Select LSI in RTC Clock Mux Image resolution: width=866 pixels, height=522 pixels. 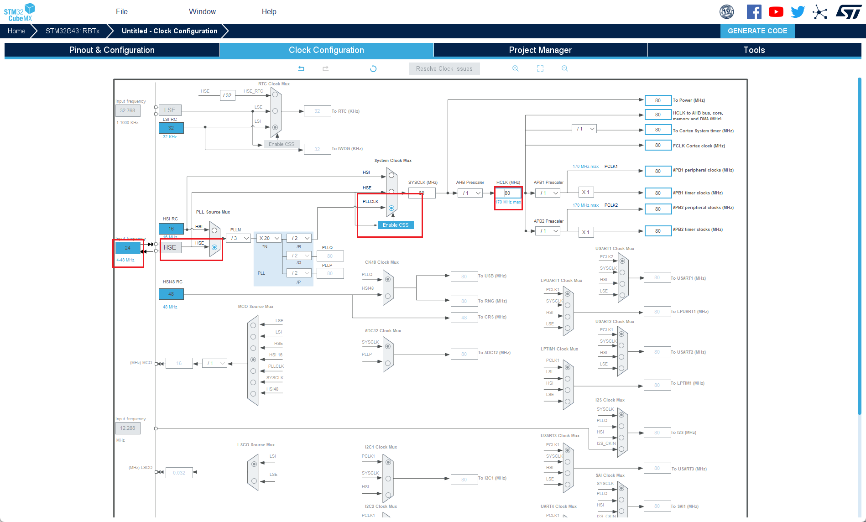coord(275,127)
